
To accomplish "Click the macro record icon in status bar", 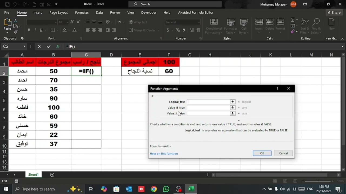I will [16, 181].
